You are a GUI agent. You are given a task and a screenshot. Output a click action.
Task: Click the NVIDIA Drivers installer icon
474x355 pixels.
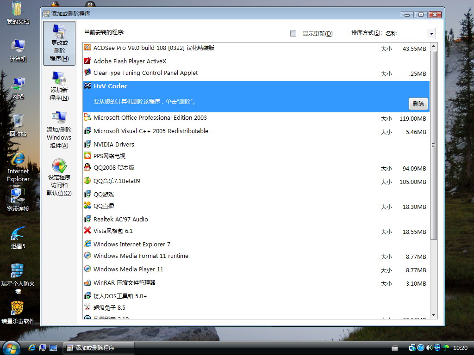(x=87, y=144)
